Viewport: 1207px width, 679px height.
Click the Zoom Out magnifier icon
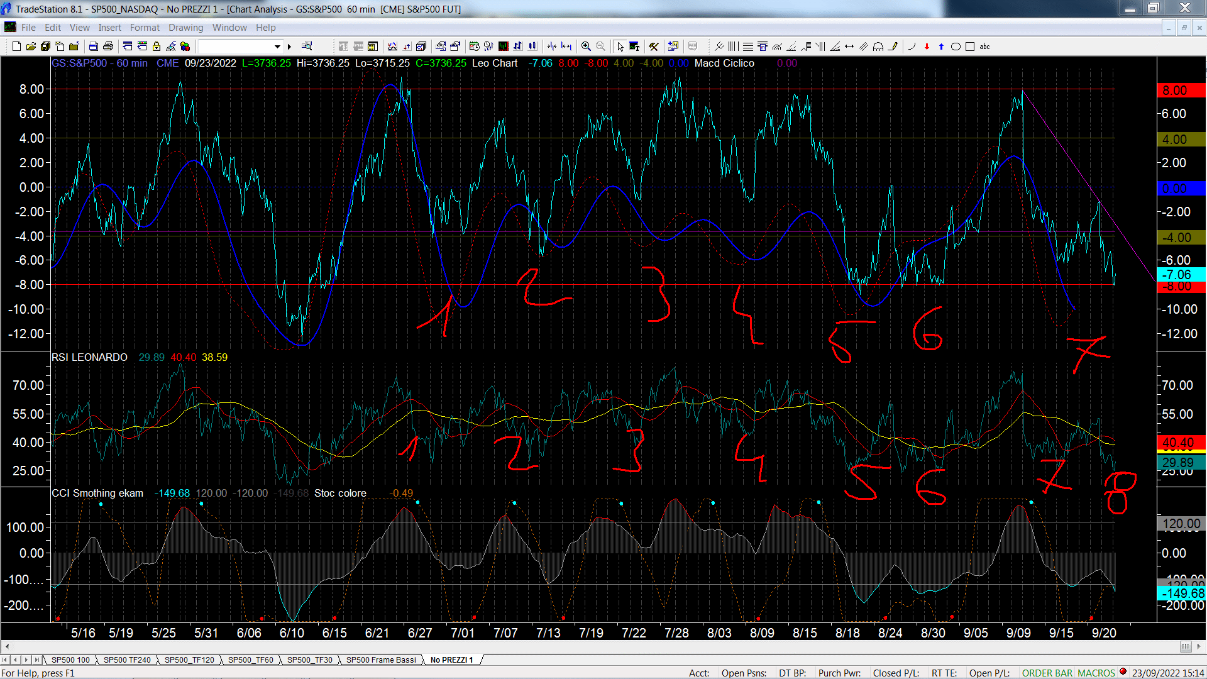pyautogui.click(x=600, y=47)
